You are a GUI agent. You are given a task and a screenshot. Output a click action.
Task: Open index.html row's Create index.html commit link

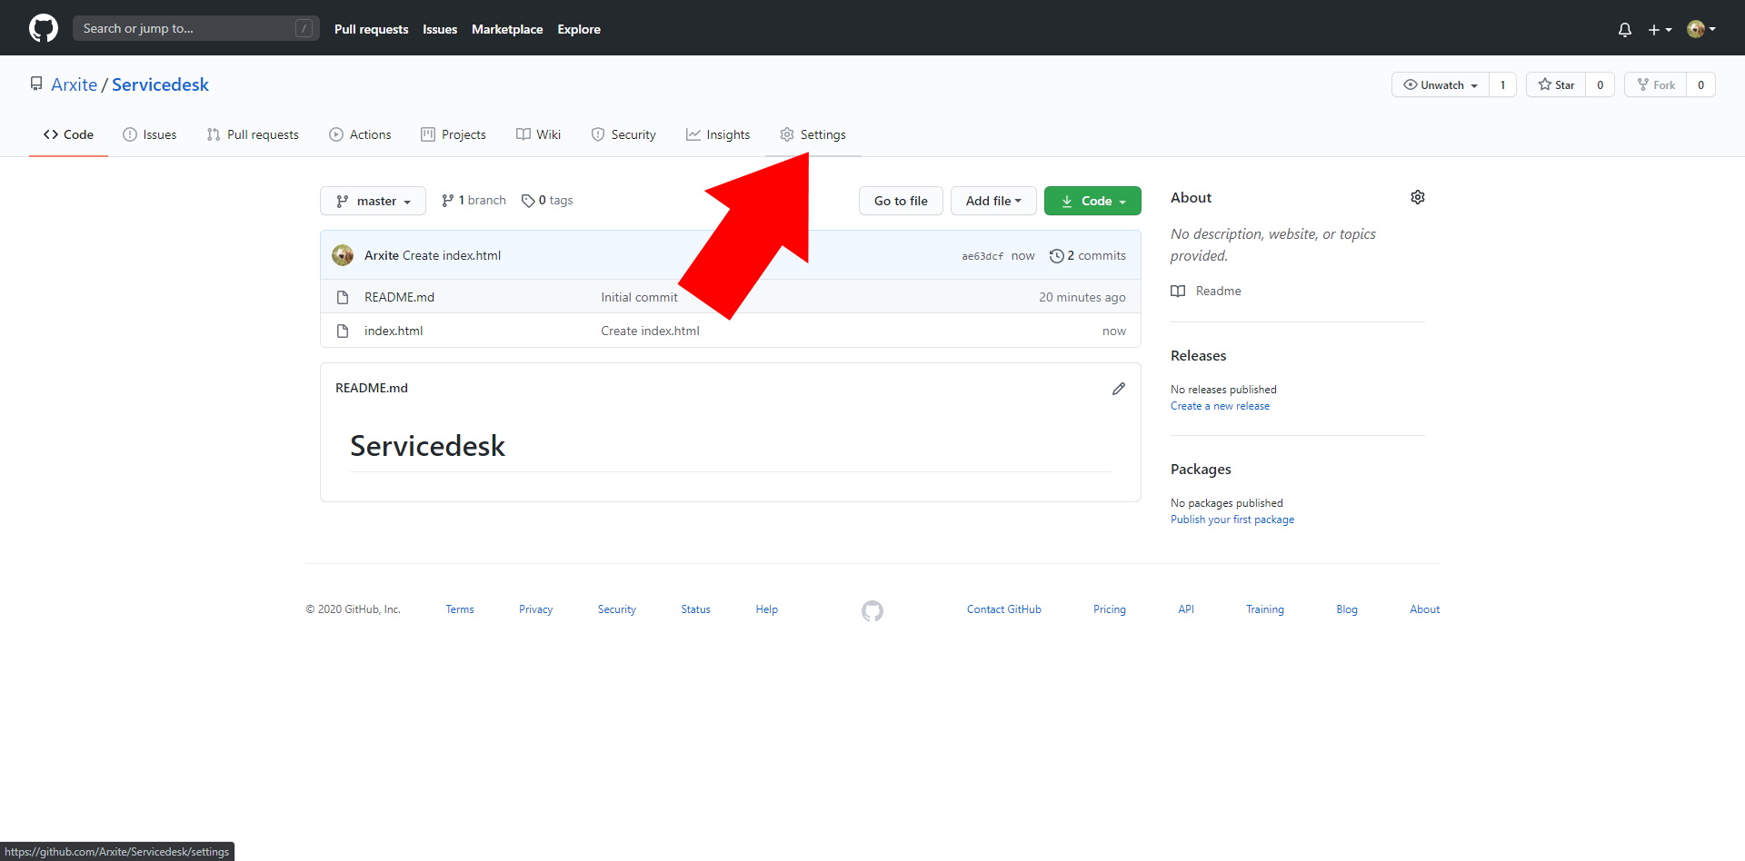click(x=650, y=331)
